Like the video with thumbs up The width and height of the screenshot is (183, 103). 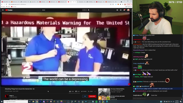tap(71, 92)
